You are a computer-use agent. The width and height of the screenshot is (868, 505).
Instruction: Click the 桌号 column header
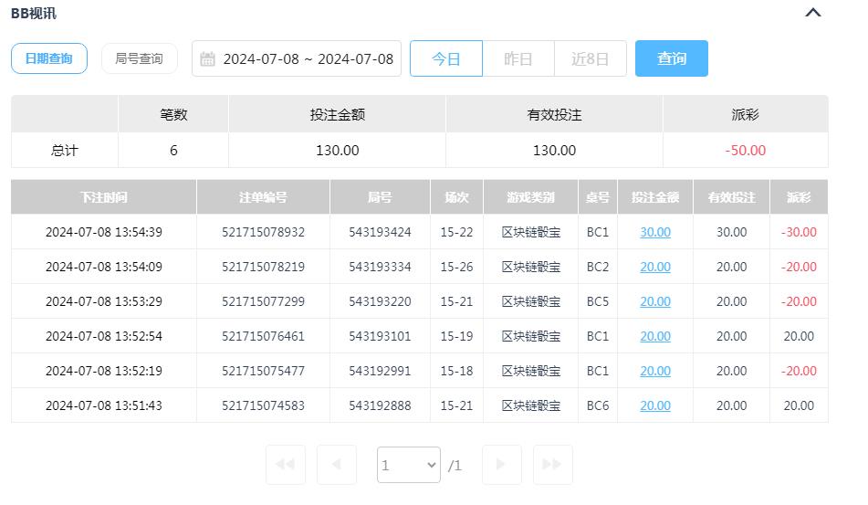tap(598, 197)
